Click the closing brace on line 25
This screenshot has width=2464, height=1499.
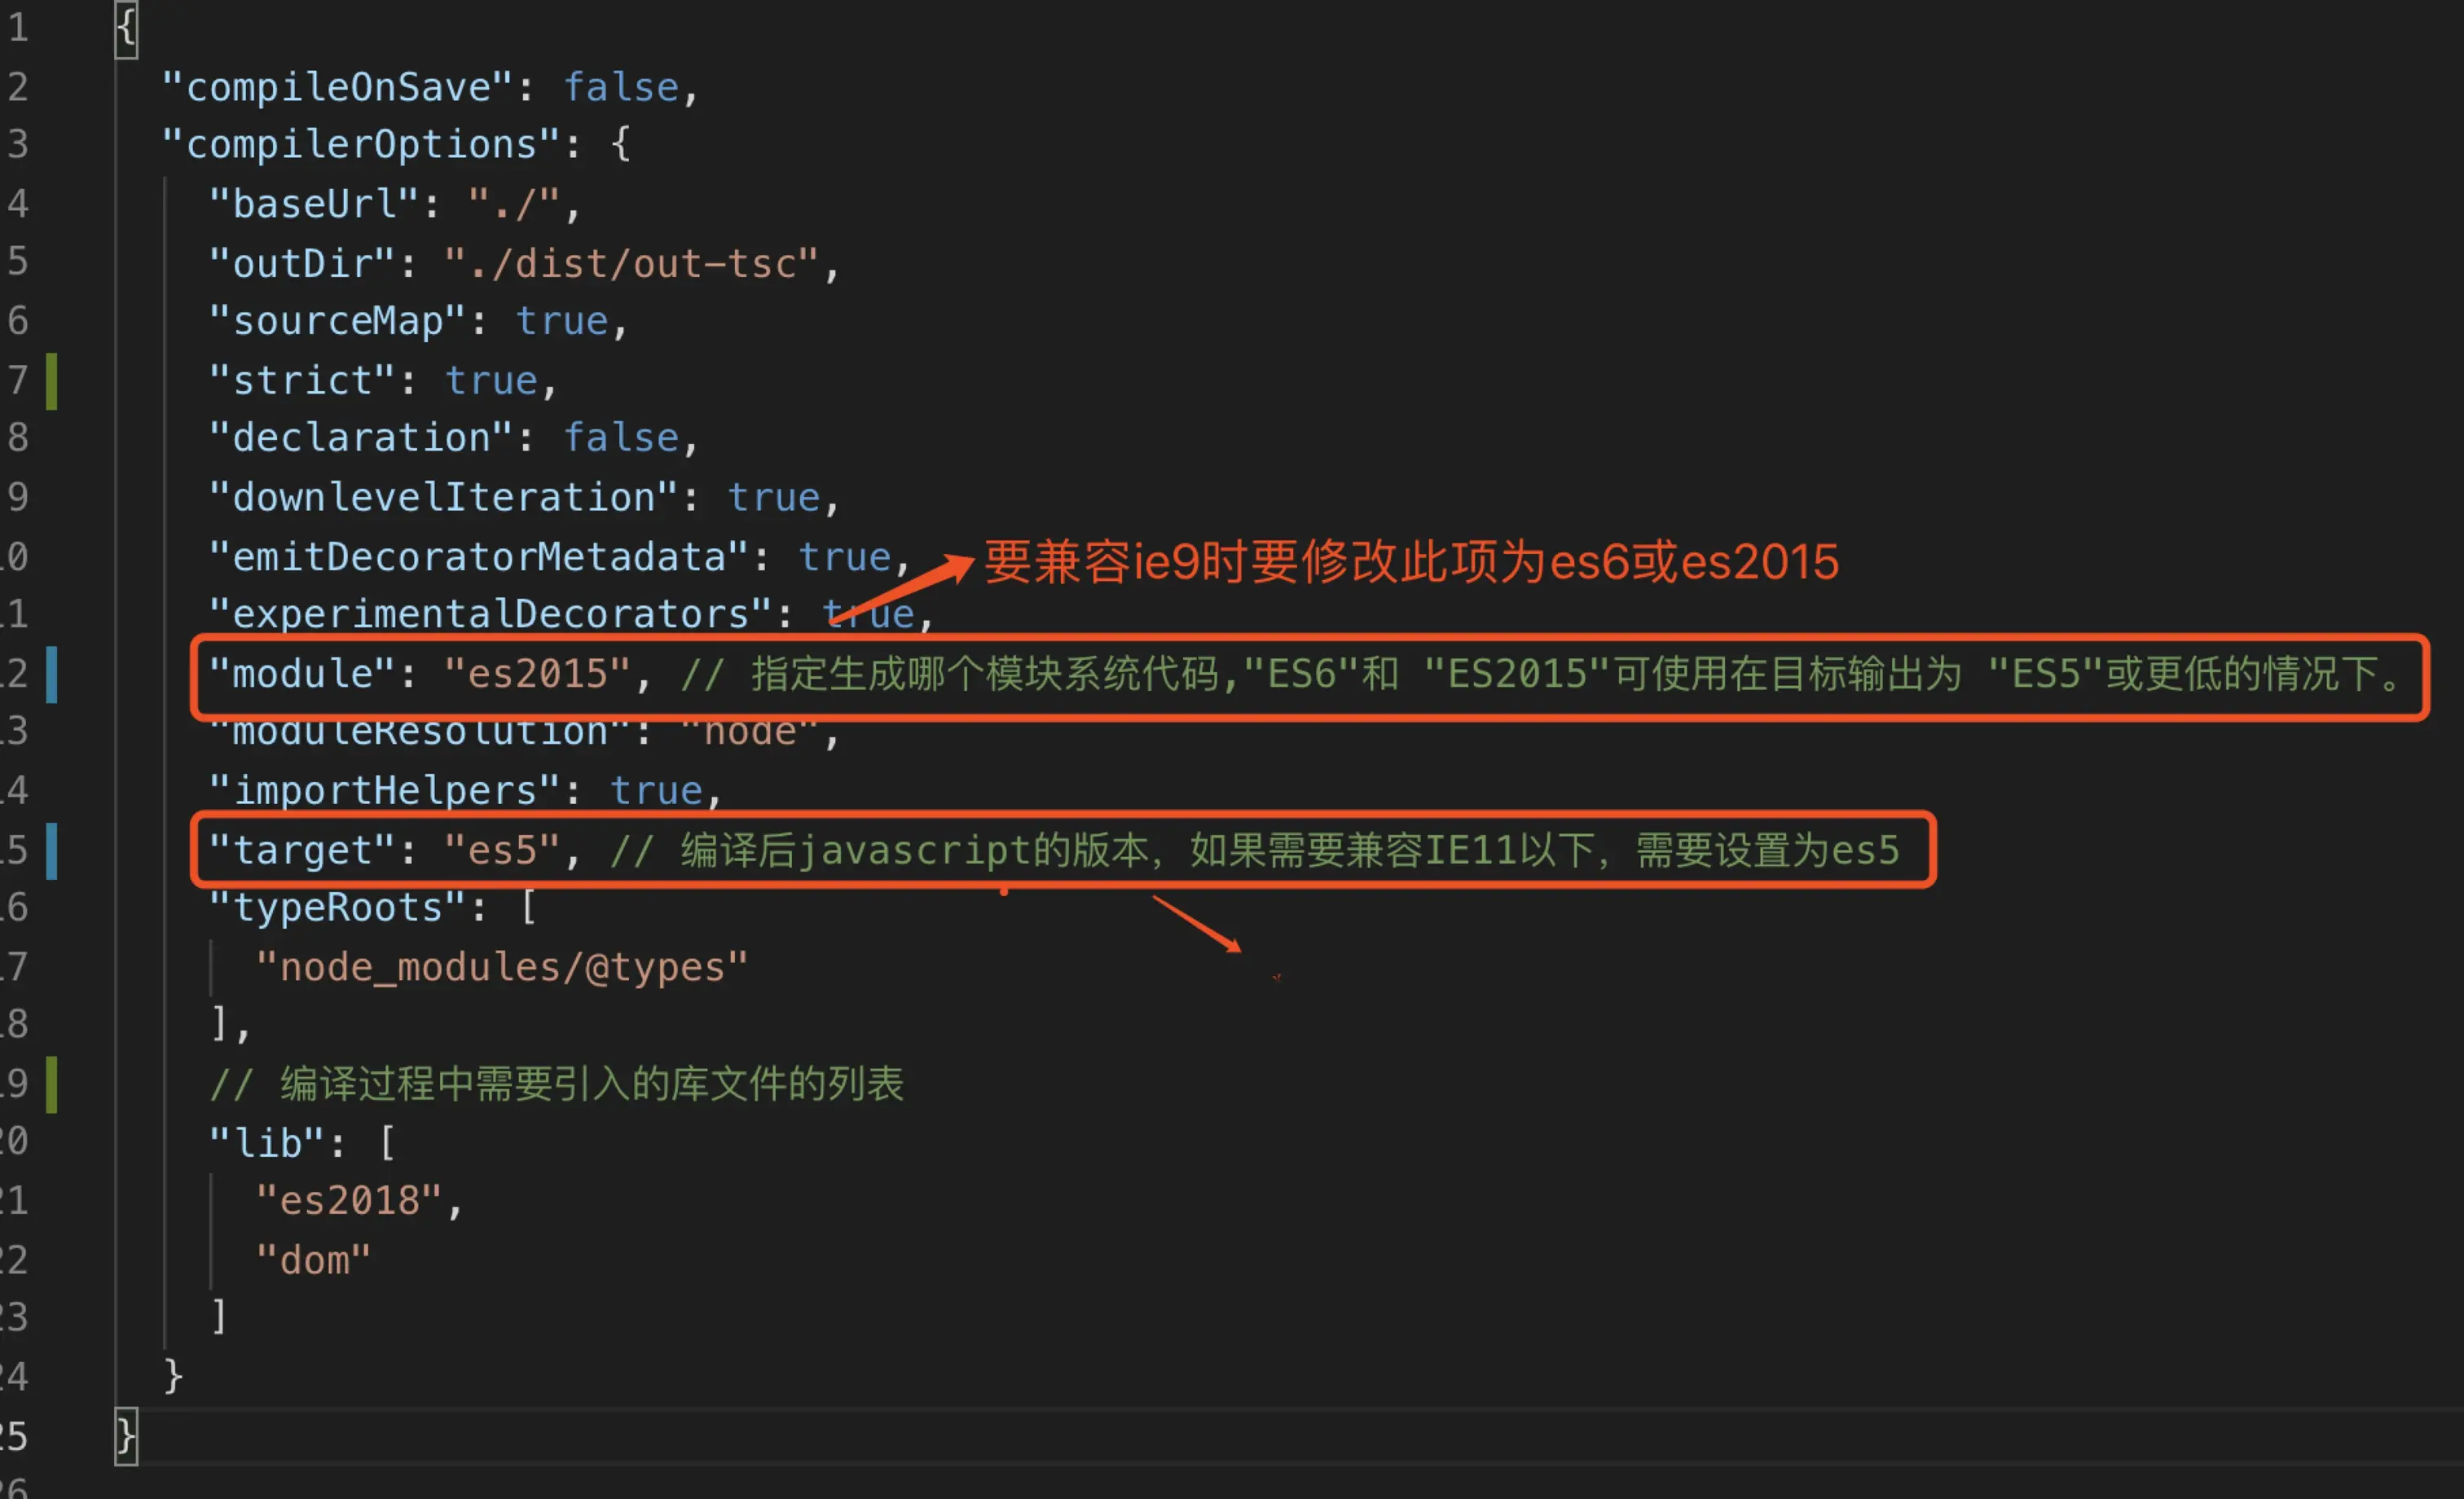point(126,1436)
